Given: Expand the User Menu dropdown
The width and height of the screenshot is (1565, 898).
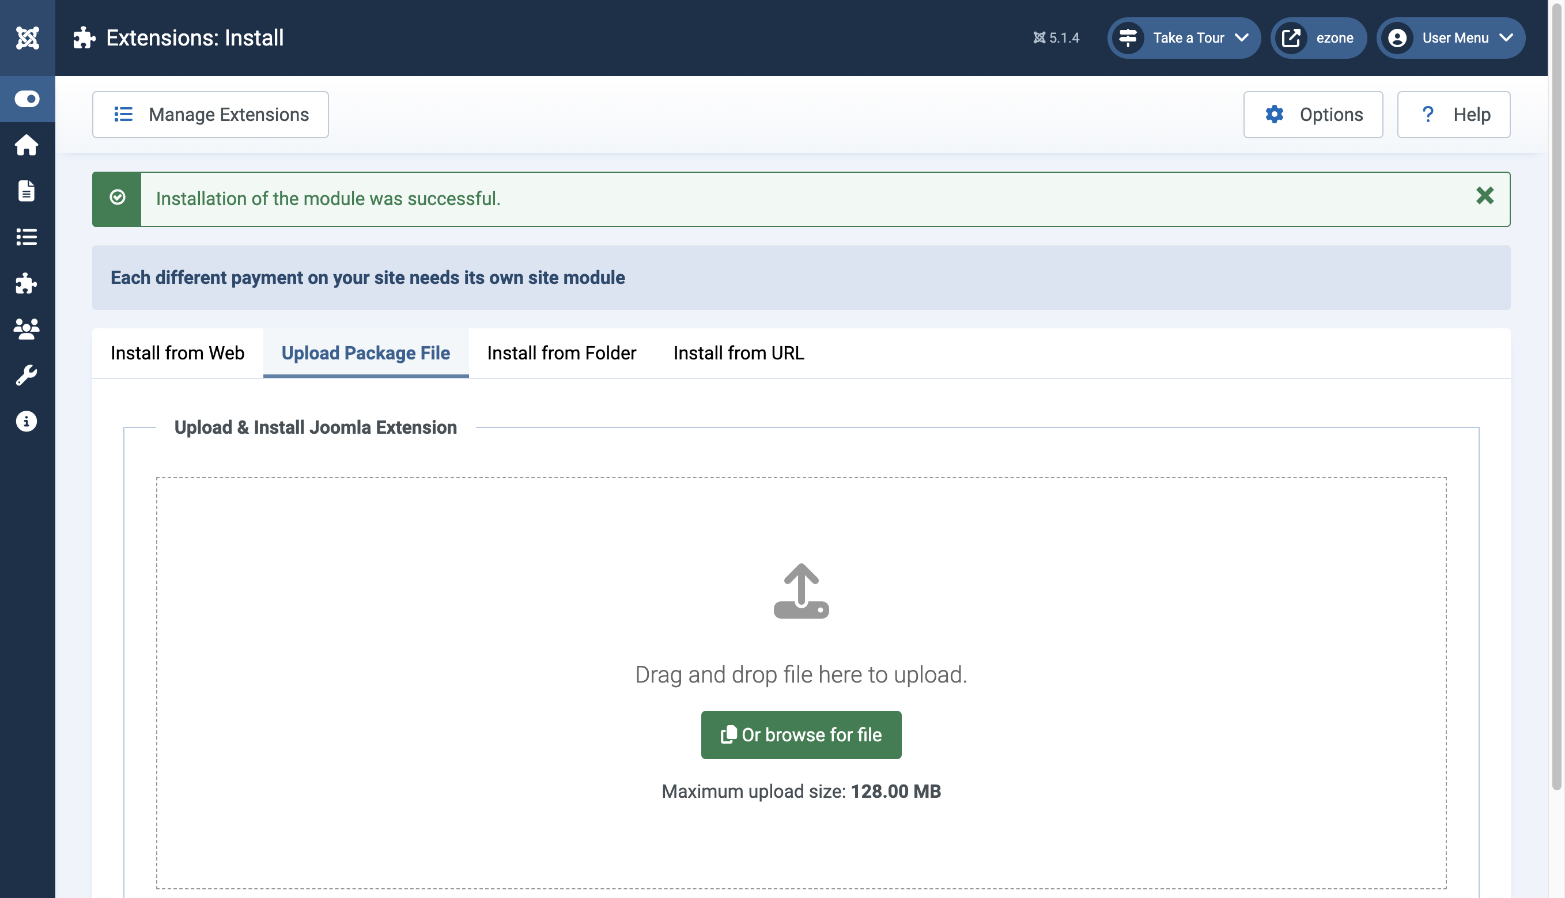Looking at the screenshot, I should tap(1450, 37).
